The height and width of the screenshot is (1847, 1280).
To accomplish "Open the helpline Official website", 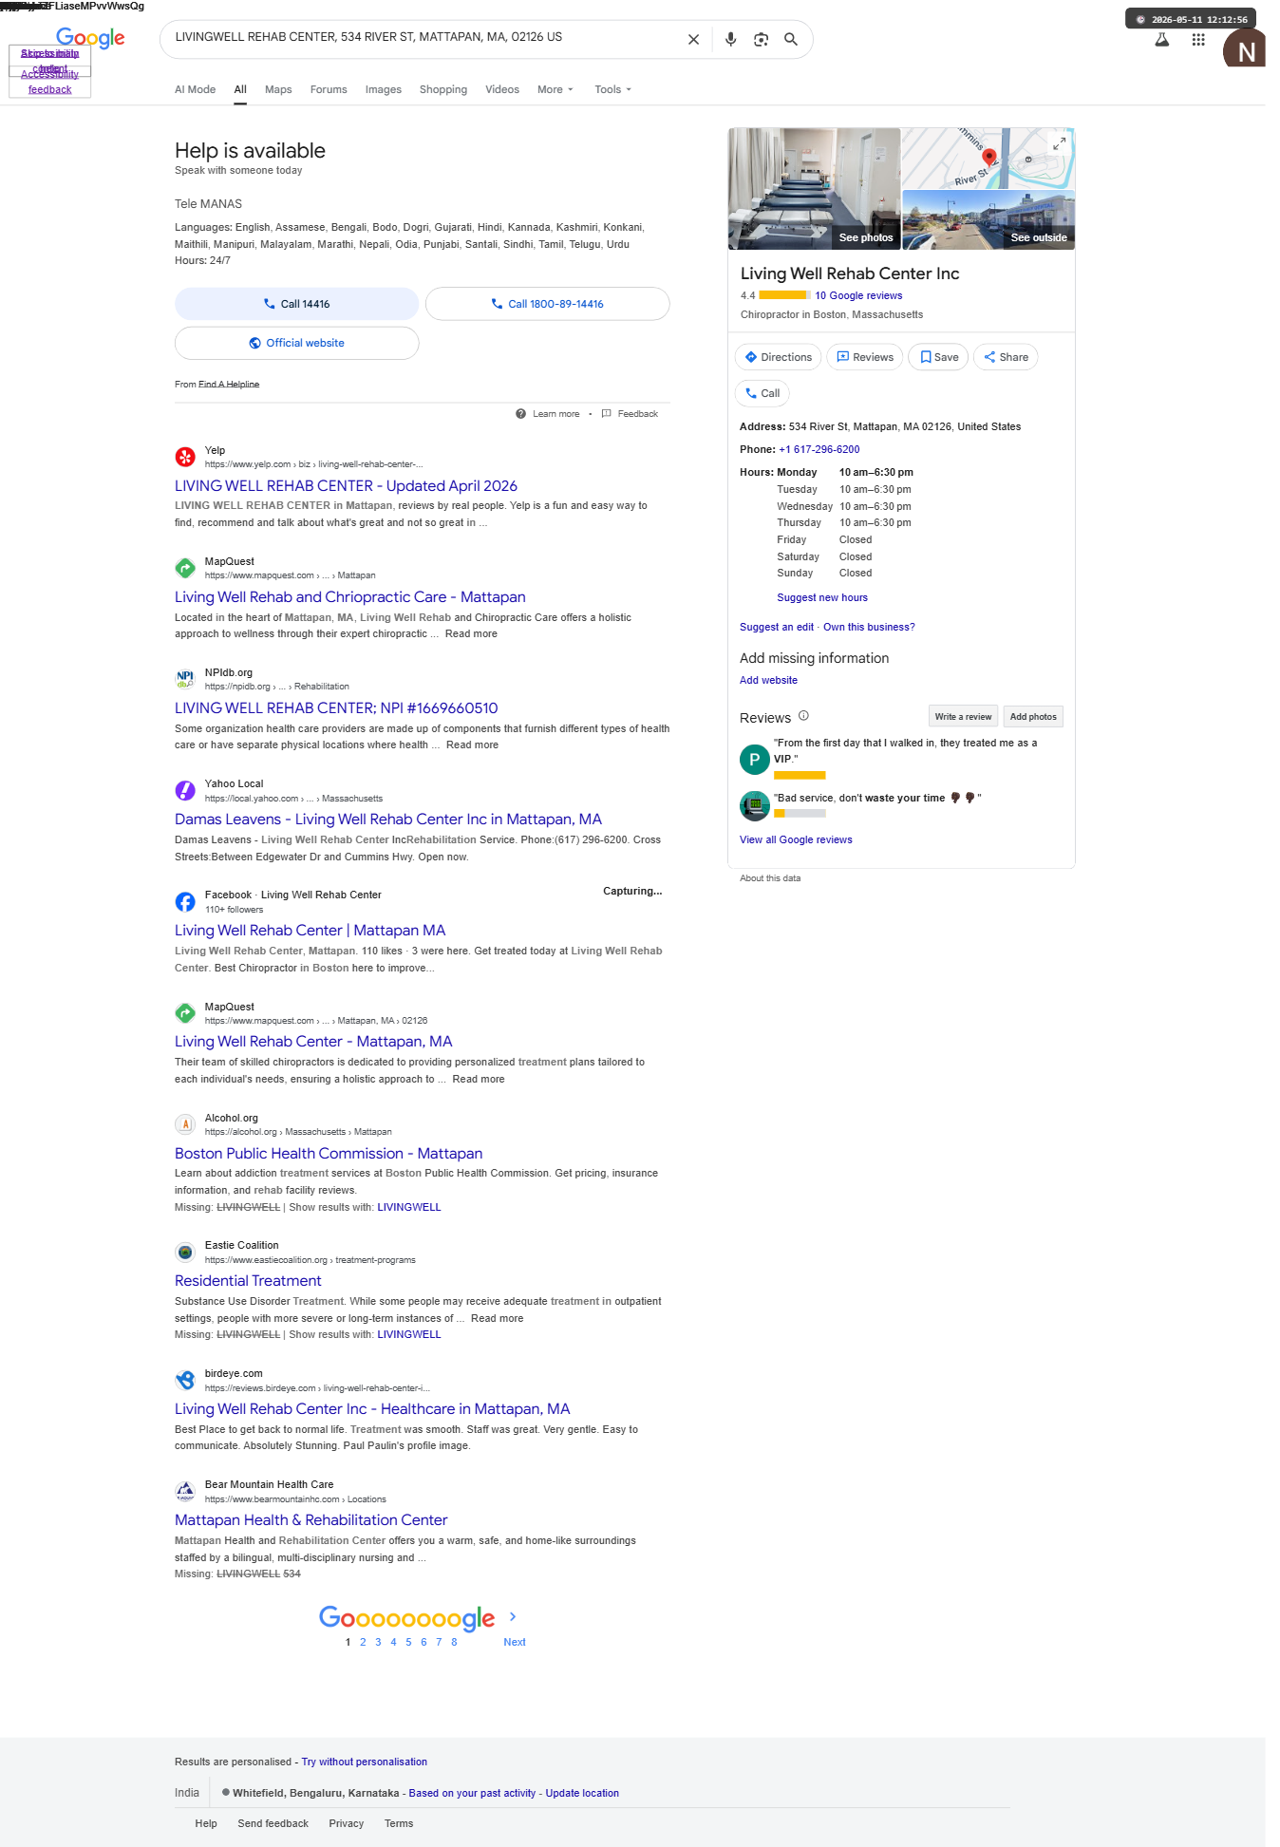I will click(x=296, y=343).
